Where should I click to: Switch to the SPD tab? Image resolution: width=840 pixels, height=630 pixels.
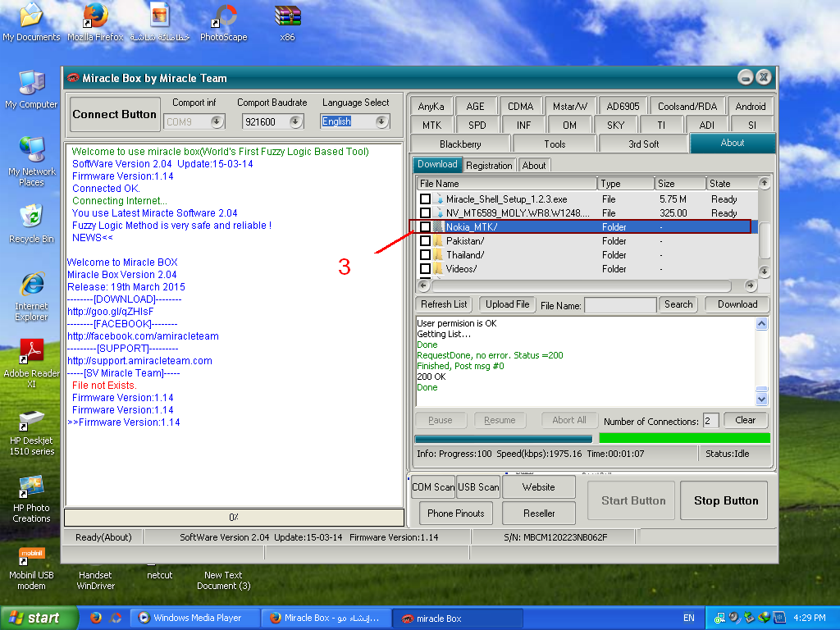pyautogui.click(x=477, y=125)
